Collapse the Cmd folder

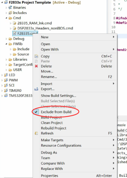(x=6, y=18)
